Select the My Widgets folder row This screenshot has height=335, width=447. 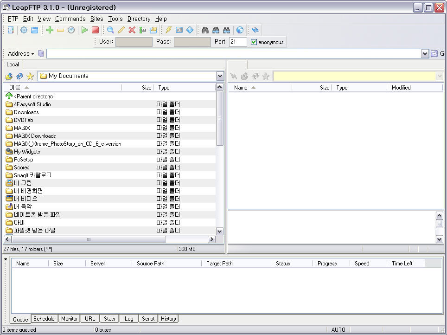pyautogui.click(x=110, y=152)
